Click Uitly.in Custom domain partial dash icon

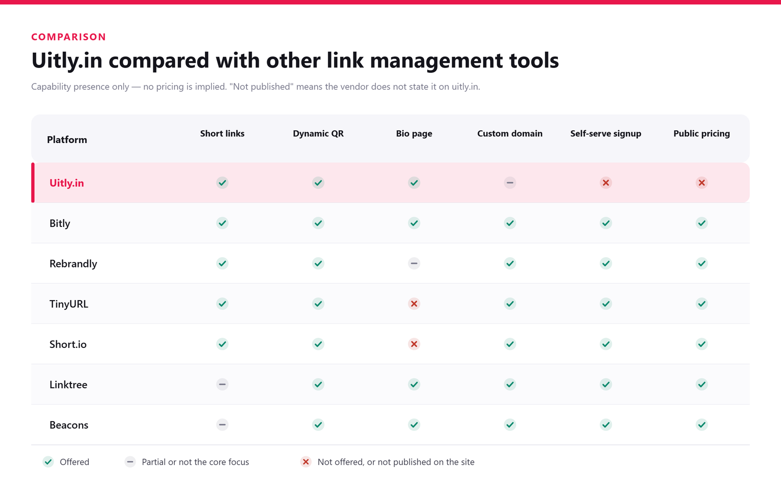tap(510, 183)
